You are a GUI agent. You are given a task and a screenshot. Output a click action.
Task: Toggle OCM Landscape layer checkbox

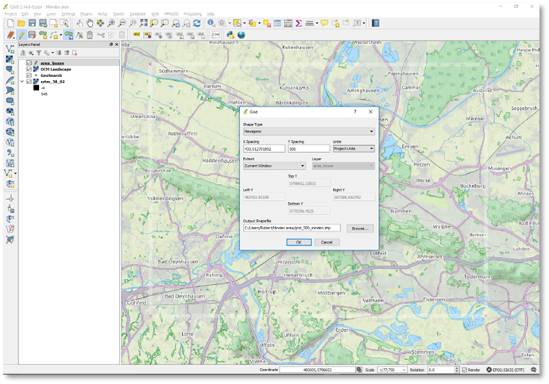(x=29, y=69)
